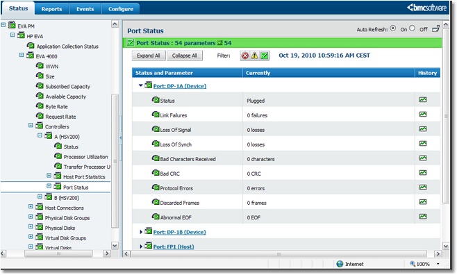Open history graph for Status row
This screenshot has width=457, height=275.
pos(423,100)
